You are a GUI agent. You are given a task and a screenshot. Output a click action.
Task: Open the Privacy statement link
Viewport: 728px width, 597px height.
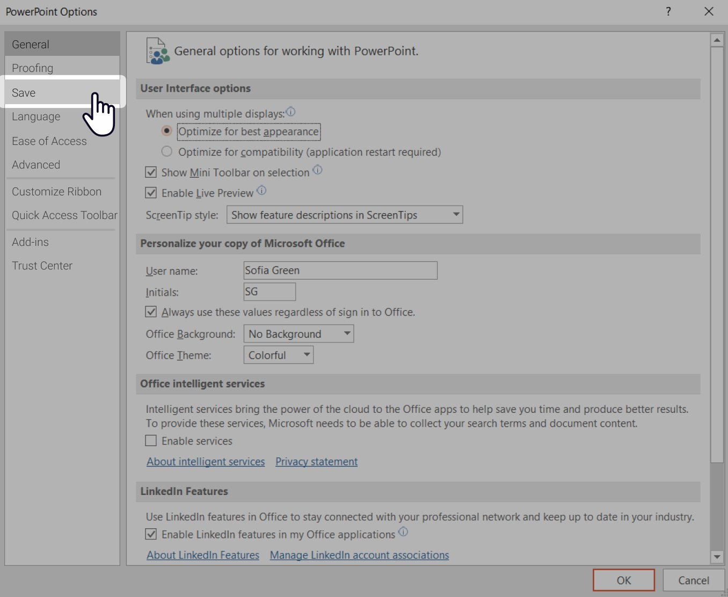tap(316, 462)
